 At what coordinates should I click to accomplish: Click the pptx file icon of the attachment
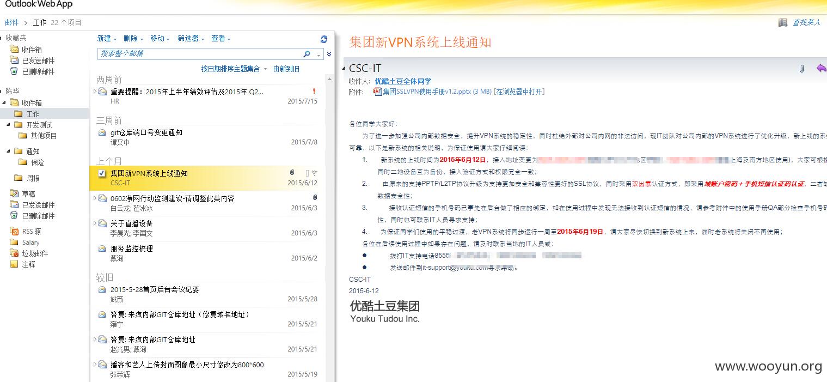pos(377,92)
